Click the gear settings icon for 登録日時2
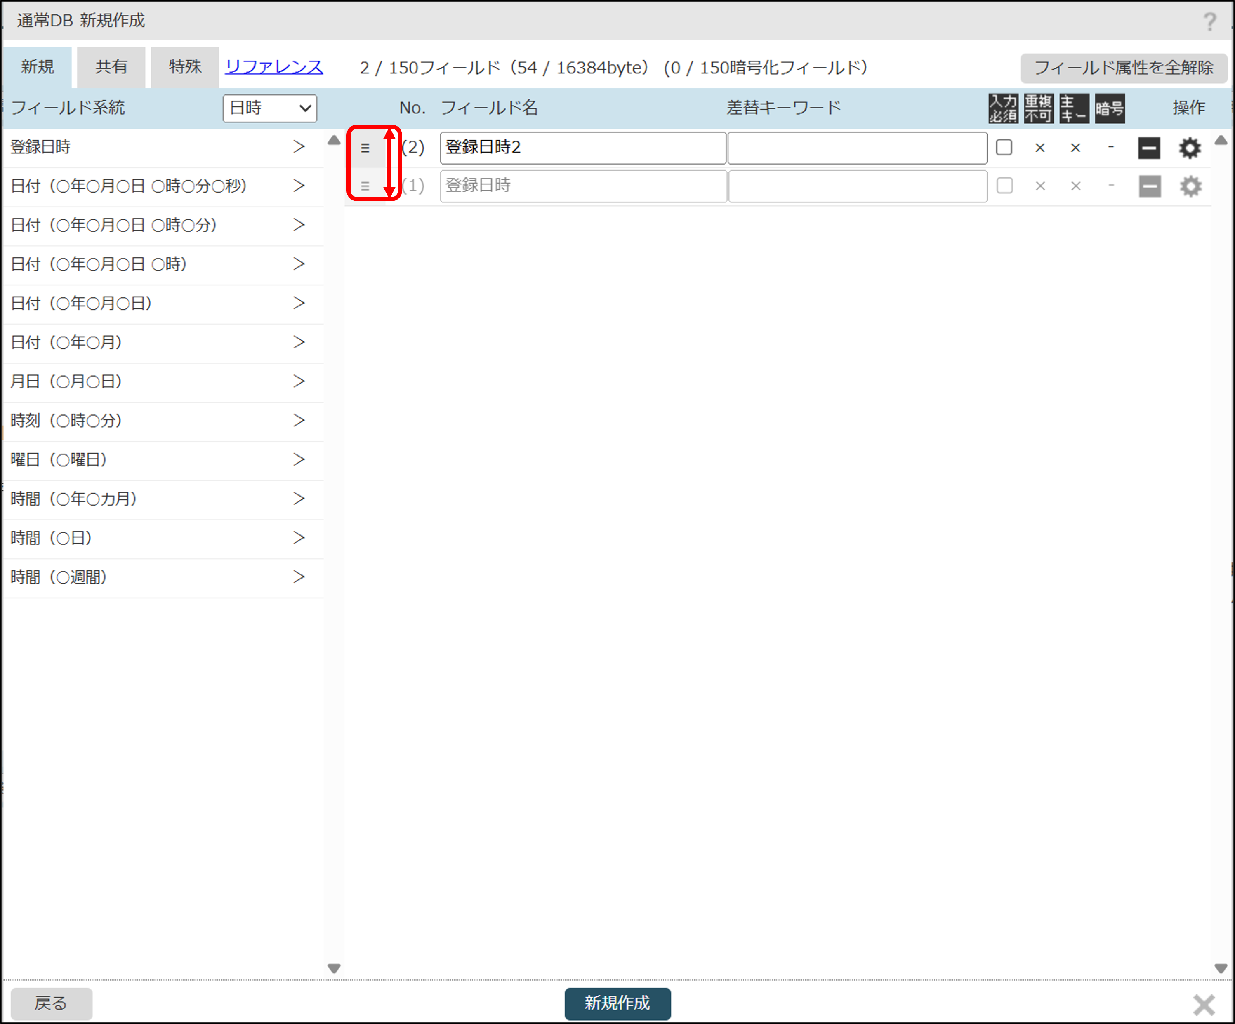This screenshot has height=1024, width=1235. (1189, 148)
